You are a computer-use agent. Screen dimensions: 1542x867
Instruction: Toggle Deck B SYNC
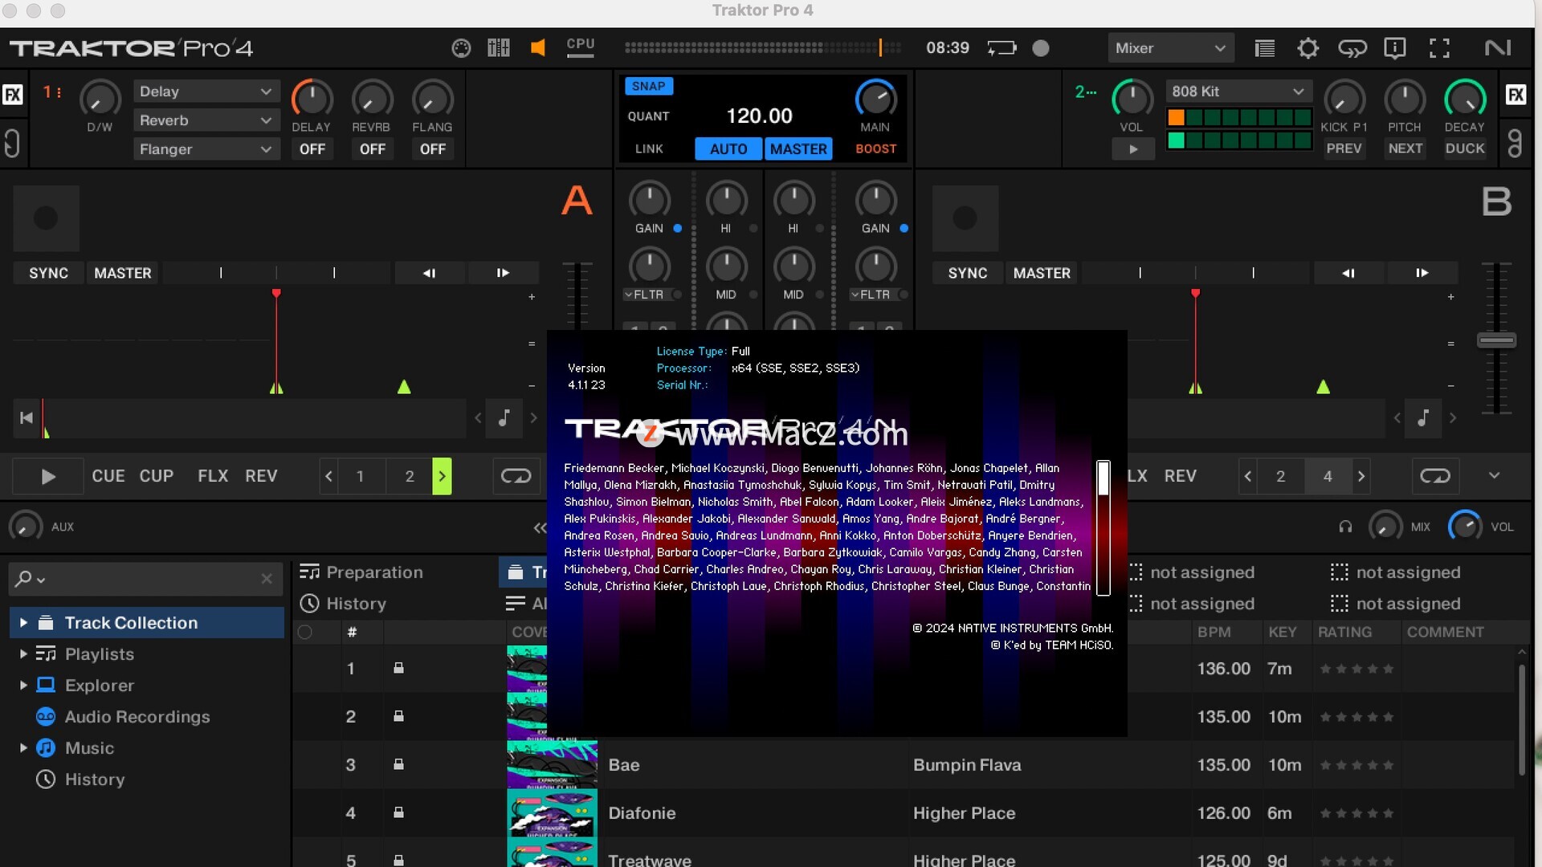[968, 273]
